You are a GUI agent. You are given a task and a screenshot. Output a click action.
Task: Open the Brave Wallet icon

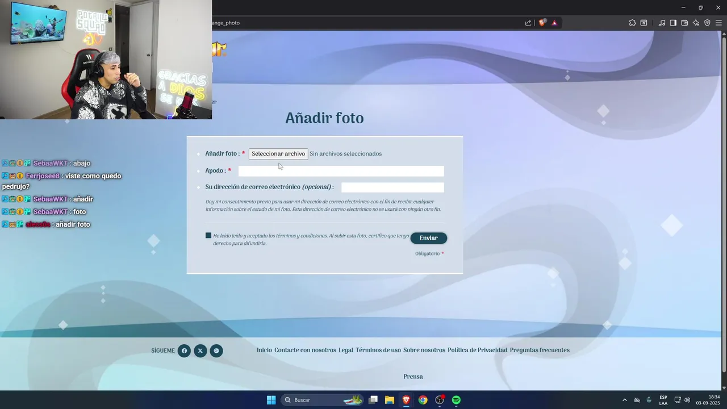tap(684, 23)
